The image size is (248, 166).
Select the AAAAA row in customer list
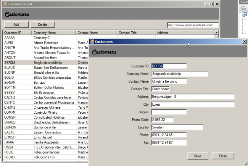pyautogui.click(x=18, y=38)
